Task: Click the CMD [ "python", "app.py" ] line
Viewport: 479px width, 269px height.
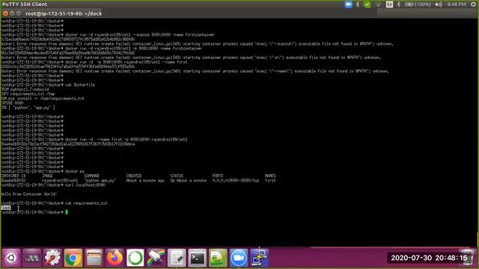Action: coord(28,108)
